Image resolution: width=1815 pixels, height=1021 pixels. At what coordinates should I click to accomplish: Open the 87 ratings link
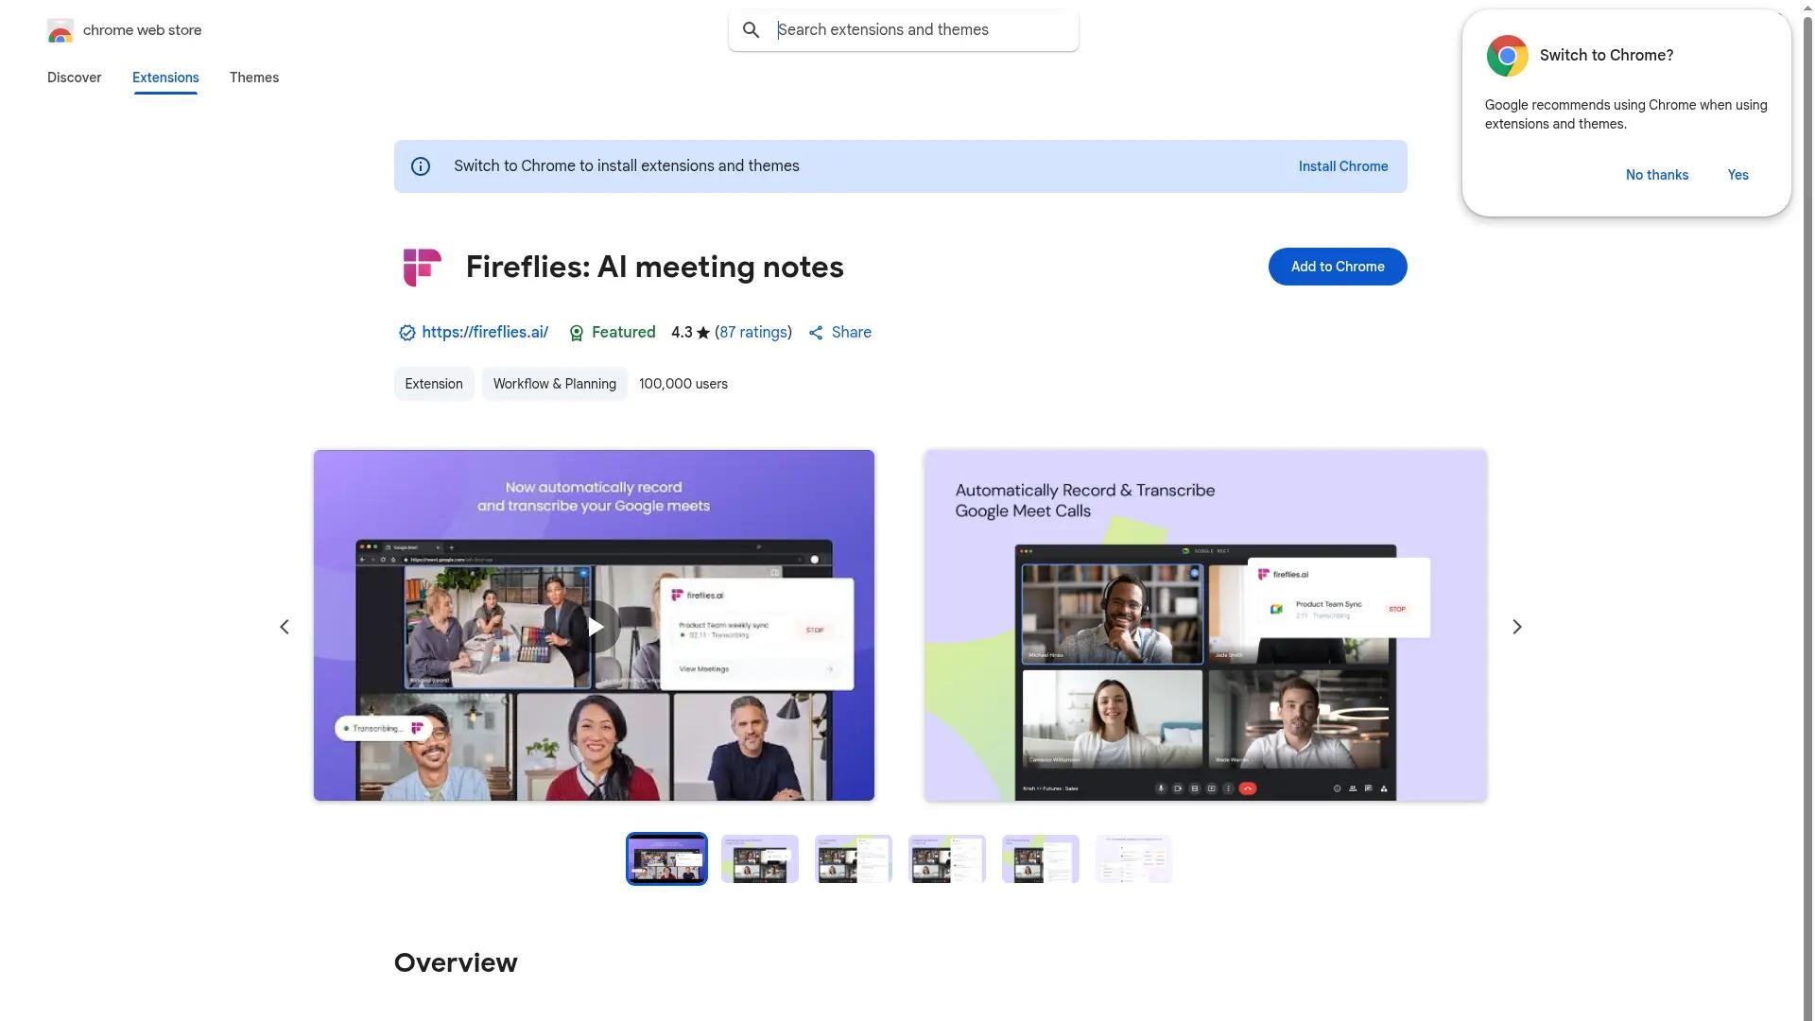(x=753, y=333)
